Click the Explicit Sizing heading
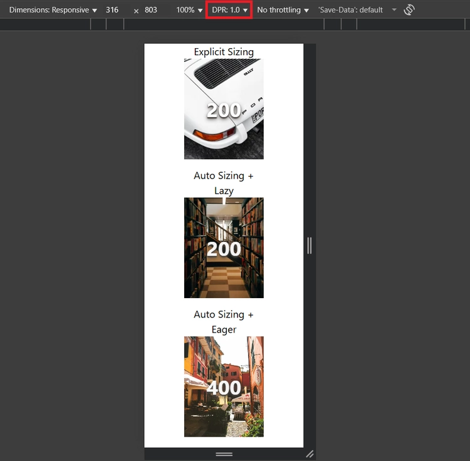 click(x=224, y=52)
